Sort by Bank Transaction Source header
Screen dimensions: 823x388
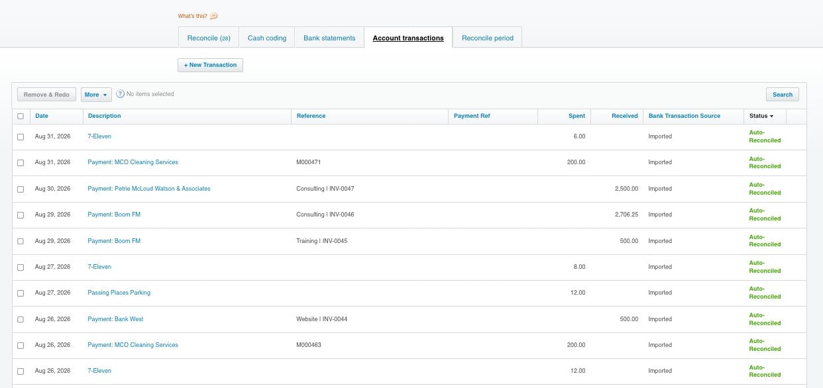pyautogui.click(x=685, y=116)
